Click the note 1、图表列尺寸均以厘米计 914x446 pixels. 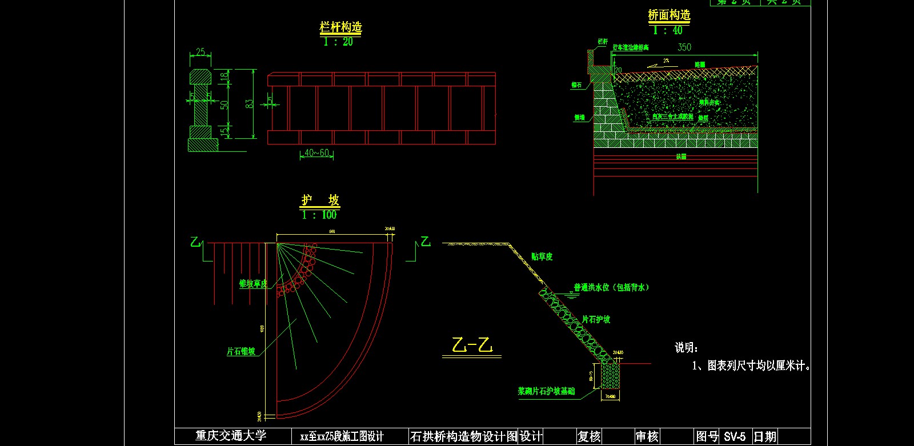click(x=751, y=365)
